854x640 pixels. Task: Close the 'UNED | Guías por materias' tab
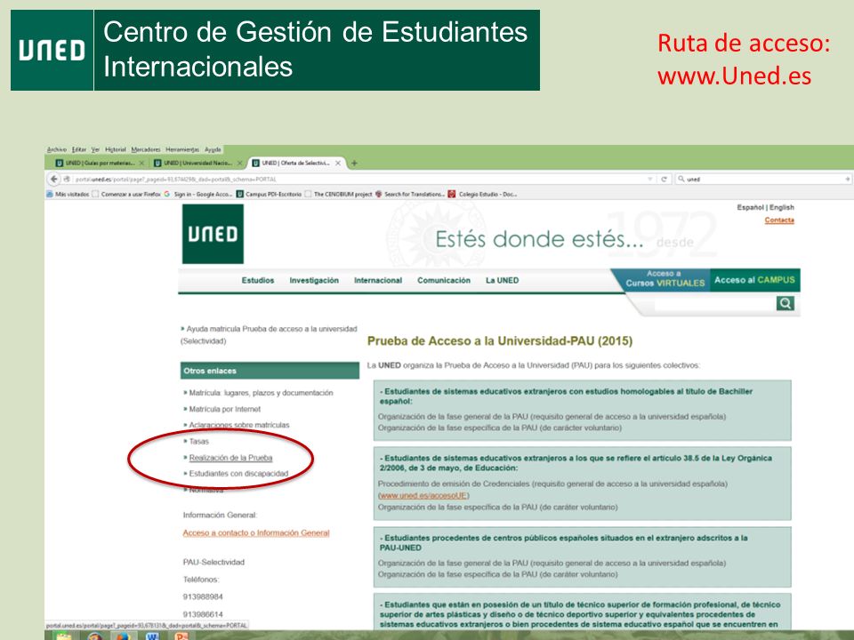click(141, 163)
